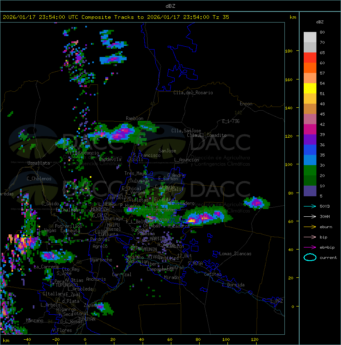The height and width of the screenshot is (345, 341).
Task: Click the 'Clla.El_Cavadito' place label
Action: (207, 135)
